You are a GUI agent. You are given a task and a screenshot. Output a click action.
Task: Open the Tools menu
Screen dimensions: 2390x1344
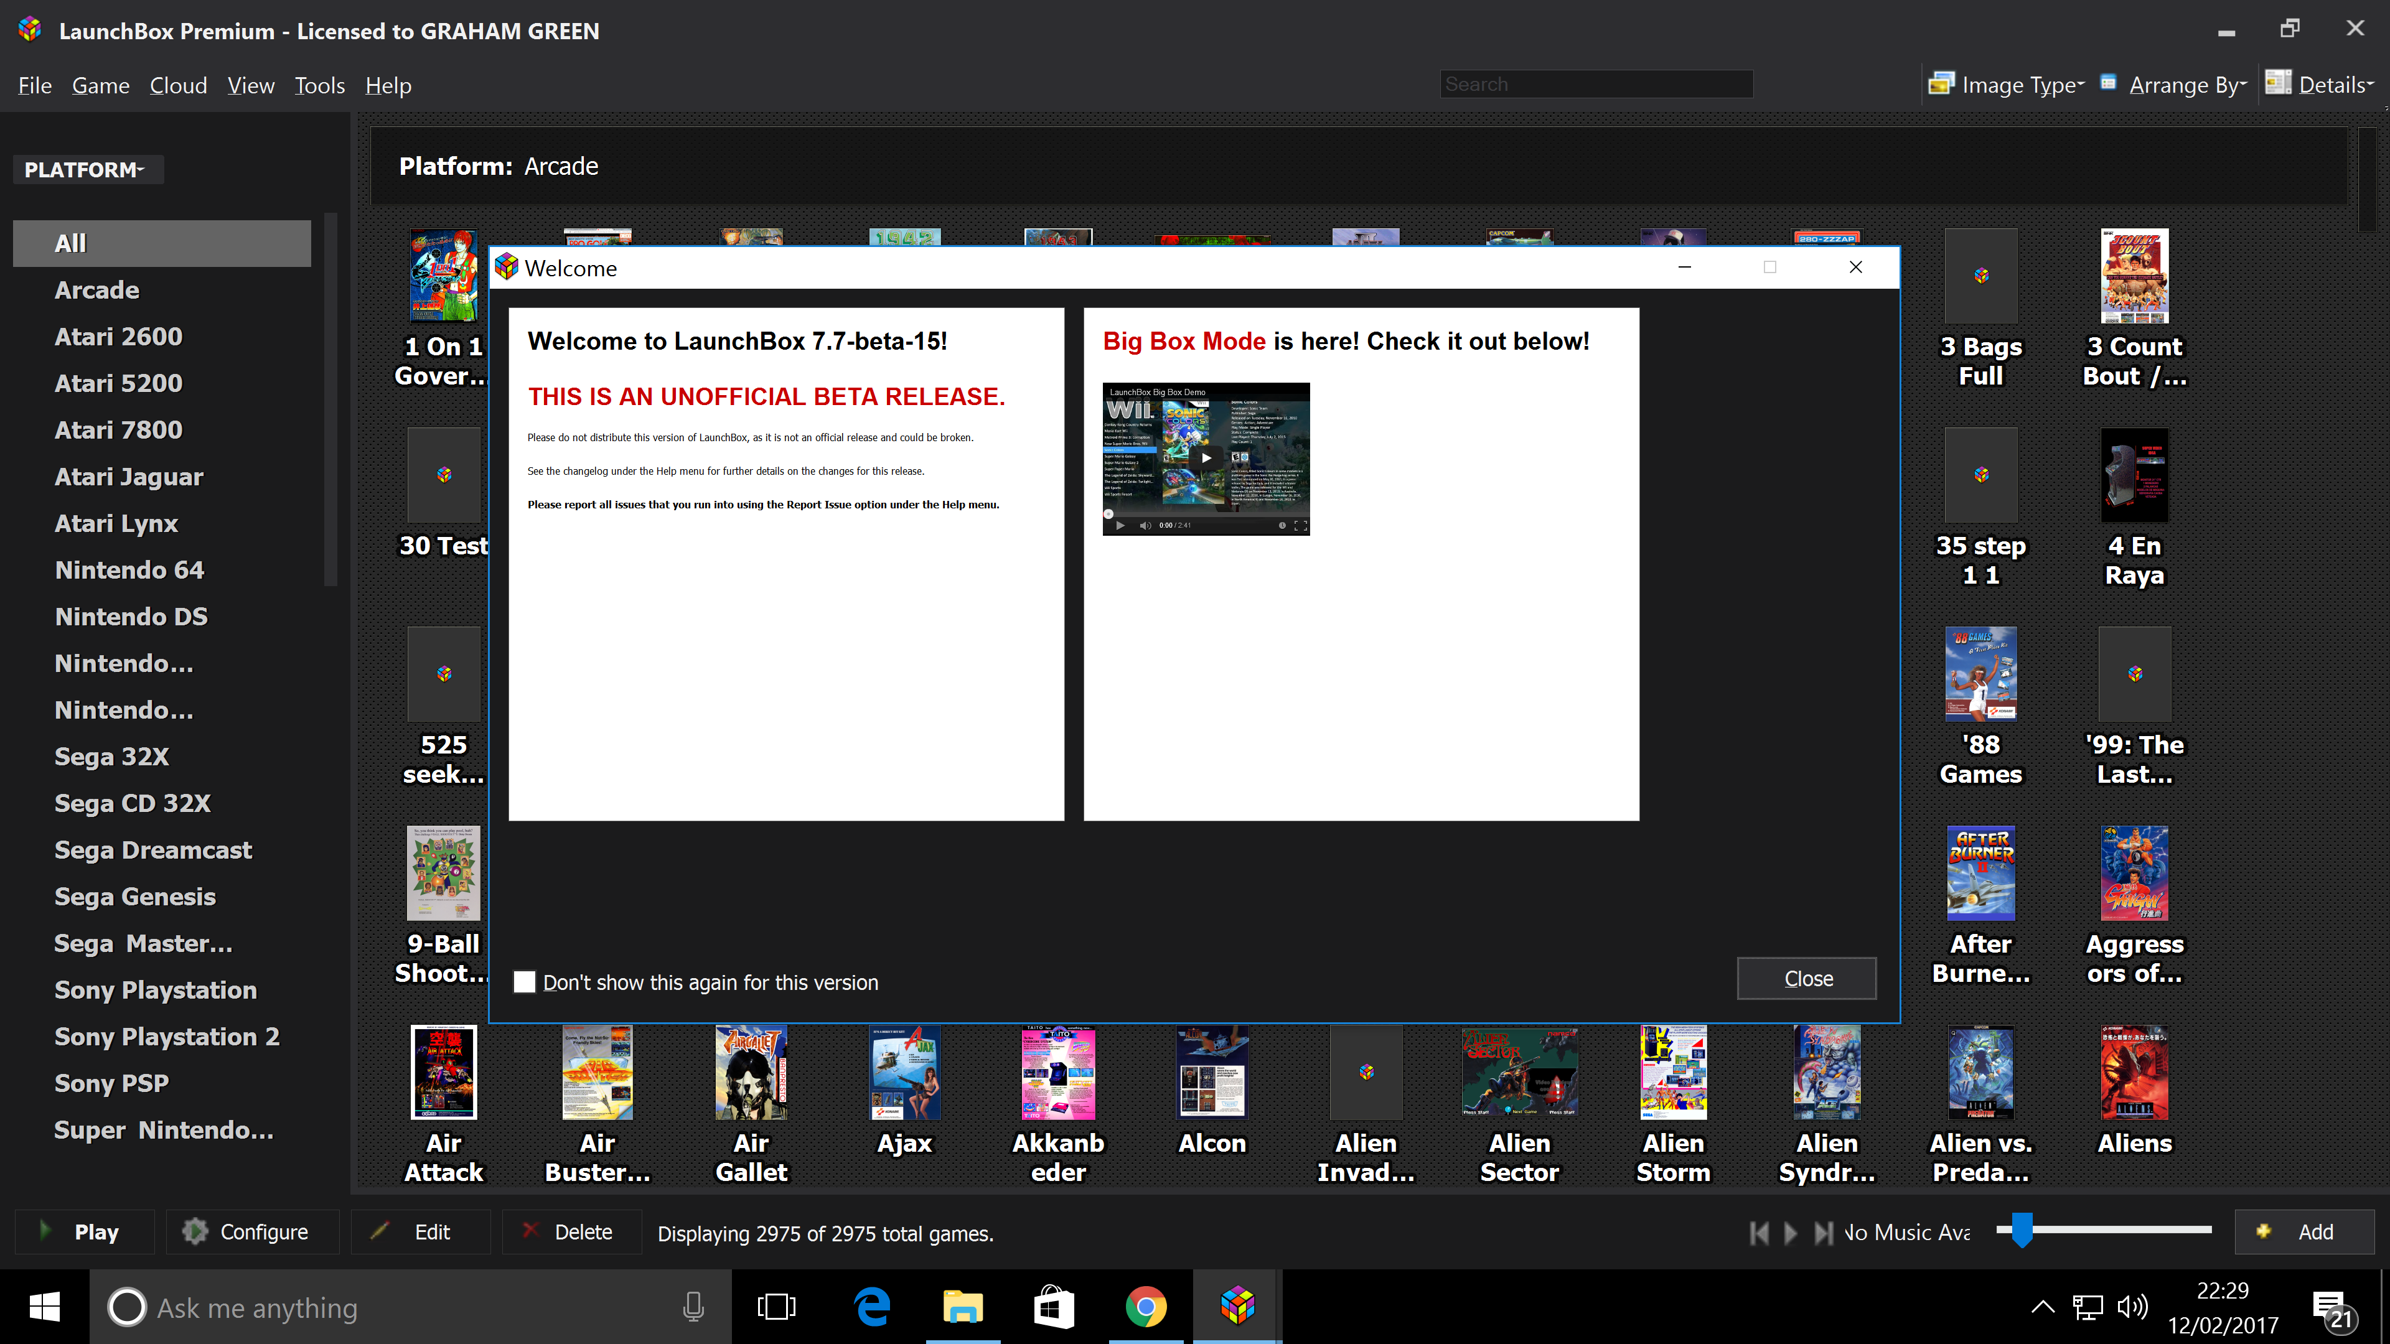pos(319,85)
